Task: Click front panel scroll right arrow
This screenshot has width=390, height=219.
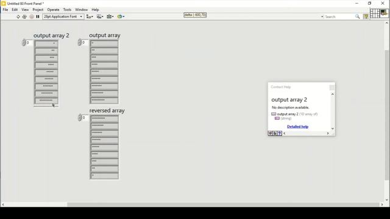Action: coord(382,204)
